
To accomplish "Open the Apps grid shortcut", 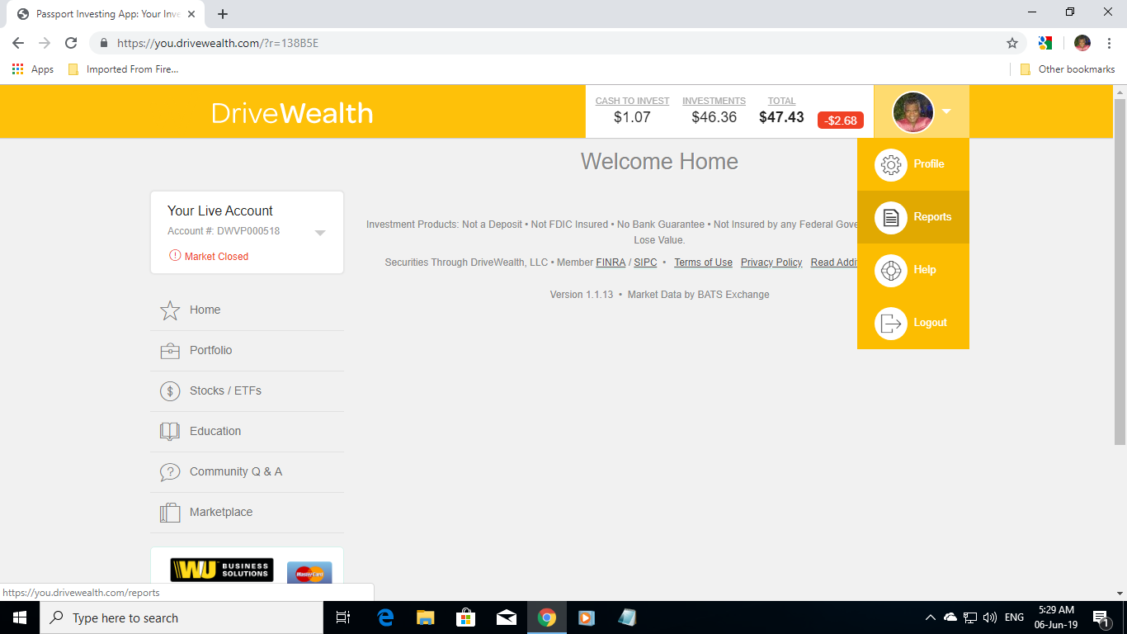I will 33,69.
